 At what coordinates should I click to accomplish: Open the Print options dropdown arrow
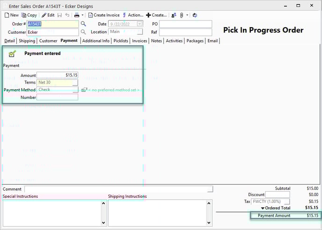point(82,15)
